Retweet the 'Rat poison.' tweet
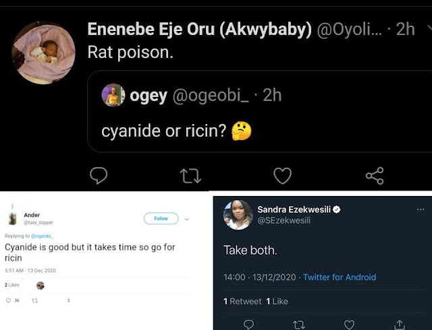 coord(190,176)
